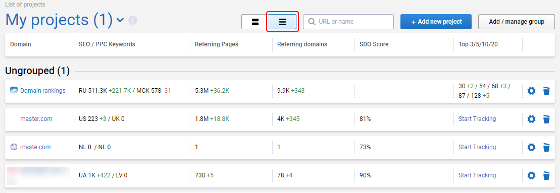Viewport: 560px width, 193px height.
Task: Click trash icon in master.com row
Action: (x=546, y=119)
